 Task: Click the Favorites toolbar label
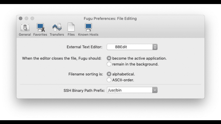tap(40, 35)
